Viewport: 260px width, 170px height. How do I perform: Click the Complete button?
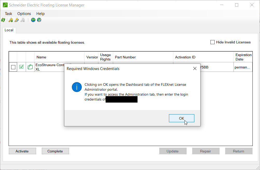[55, 151]
